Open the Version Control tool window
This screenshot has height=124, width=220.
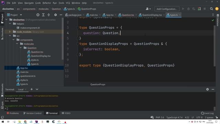click(x=32, y=113)
